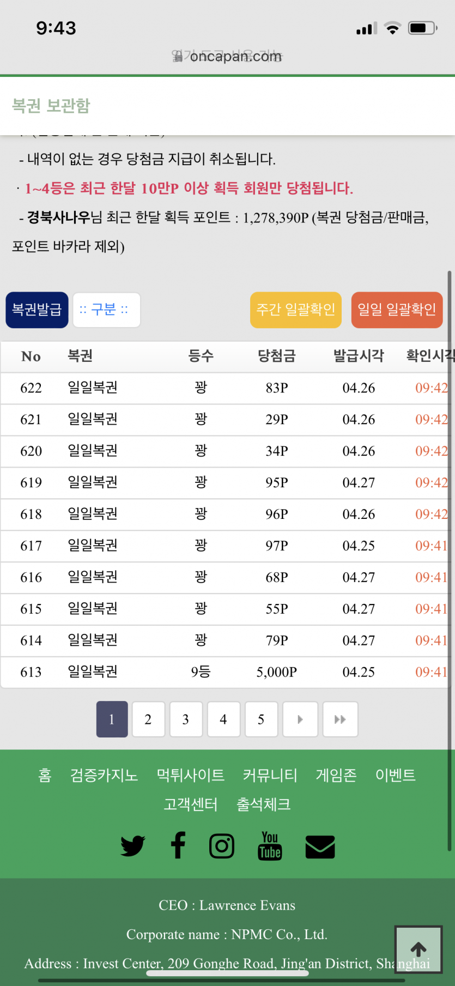Jump to last page double-arrow
The image size is (455, 986).
pyautogui.click(x=340, y=719)
